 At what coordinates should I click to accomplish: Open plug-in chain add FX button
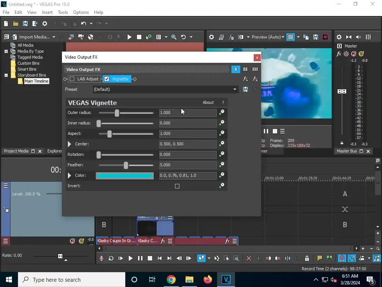click(245, 79)
